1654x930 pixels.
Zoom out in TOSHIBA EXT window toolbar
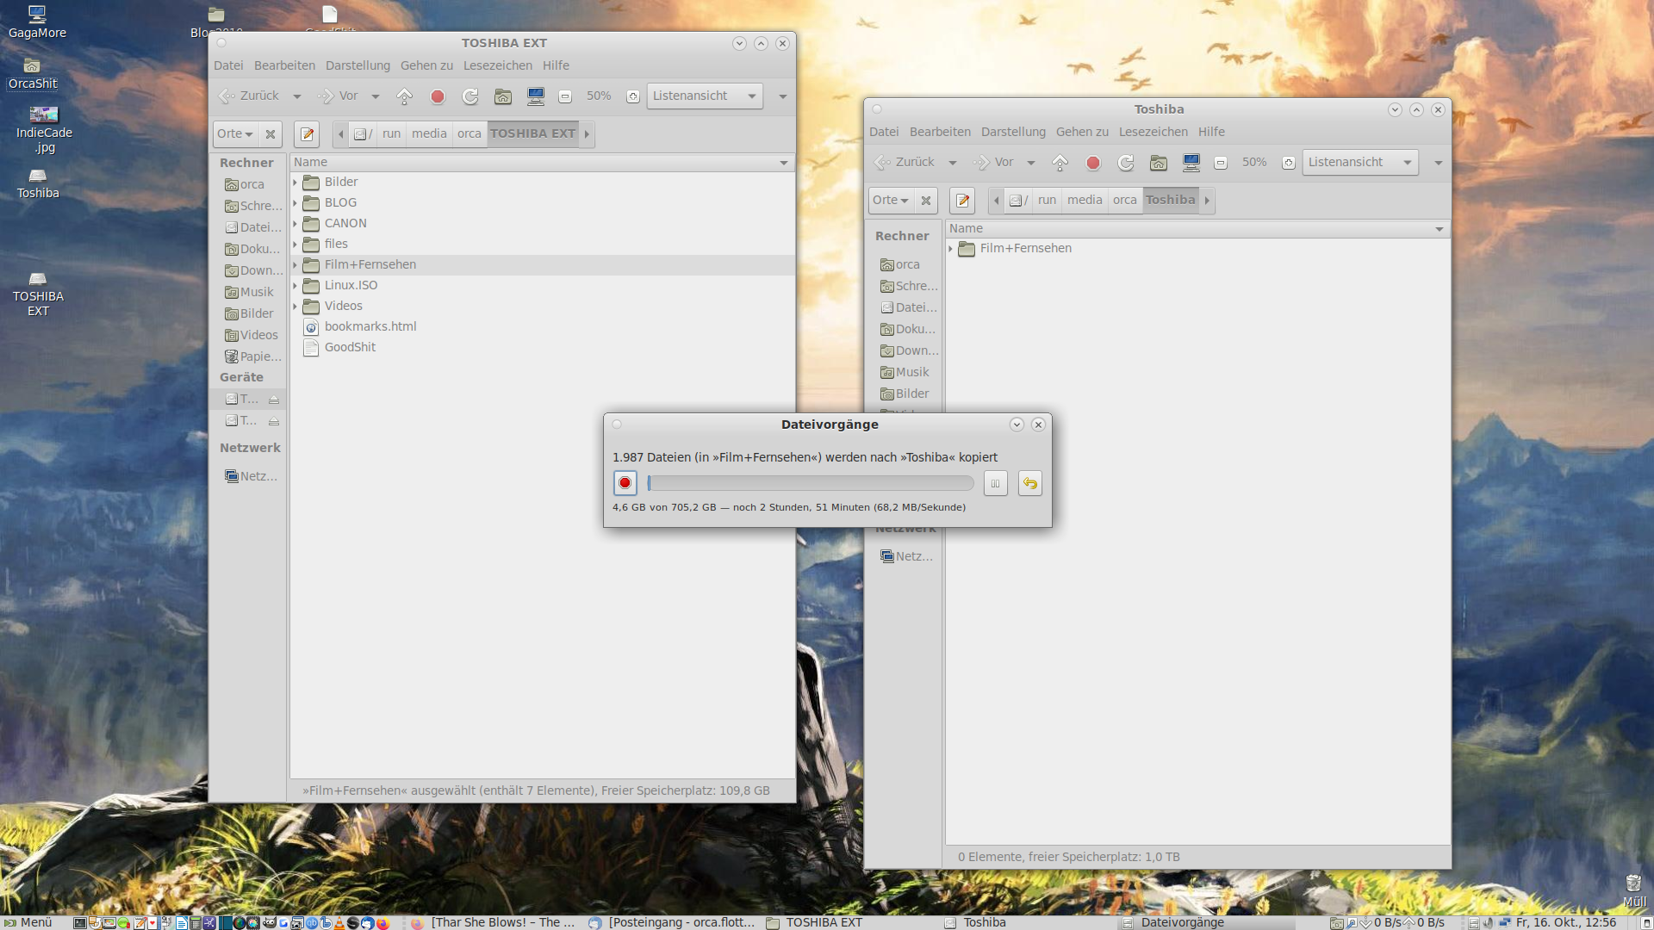[565, 96]
